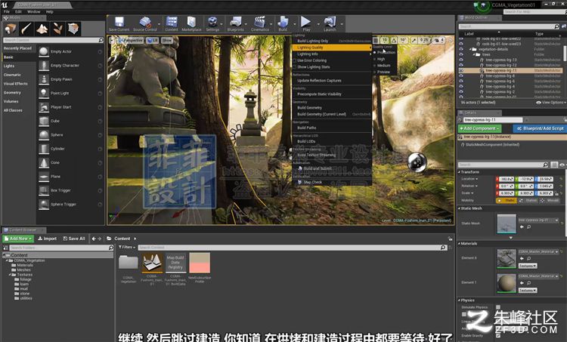Screen dimensions: 567x342
Task: Select the Lights category
Action: [x=9, y=66]
